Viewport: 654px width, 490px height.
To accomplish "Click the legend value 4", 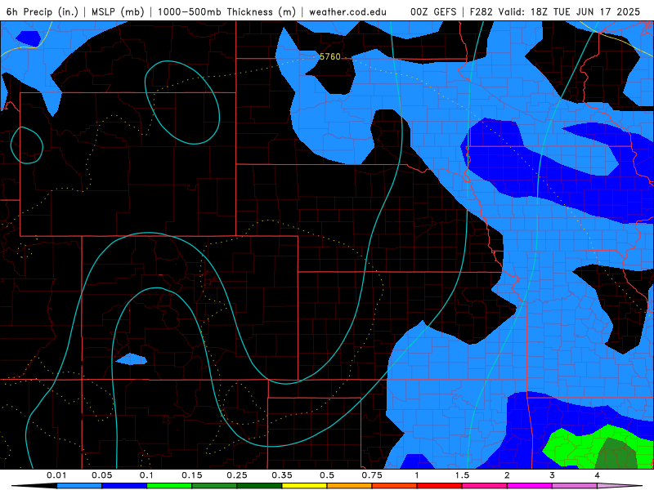I will (598, 475).
